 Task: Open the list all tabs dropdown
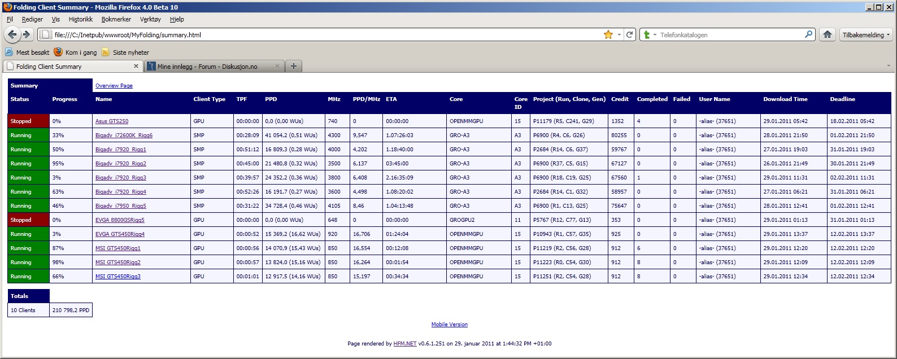889,66
